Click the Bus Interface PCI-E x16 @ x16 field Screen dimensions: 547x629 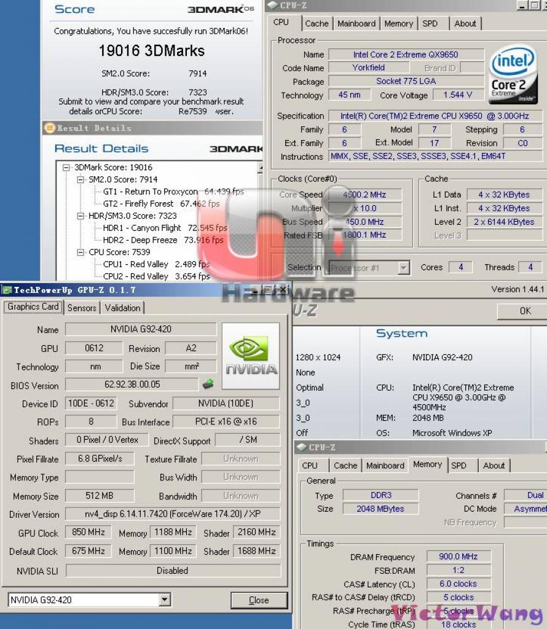226,421
